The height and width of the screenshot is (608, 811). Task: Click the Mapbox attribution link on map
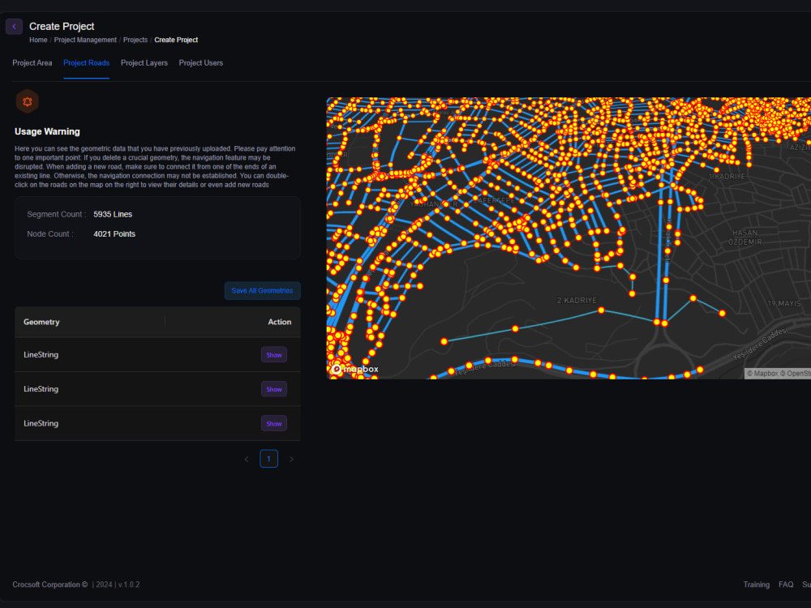coord(762,373)
